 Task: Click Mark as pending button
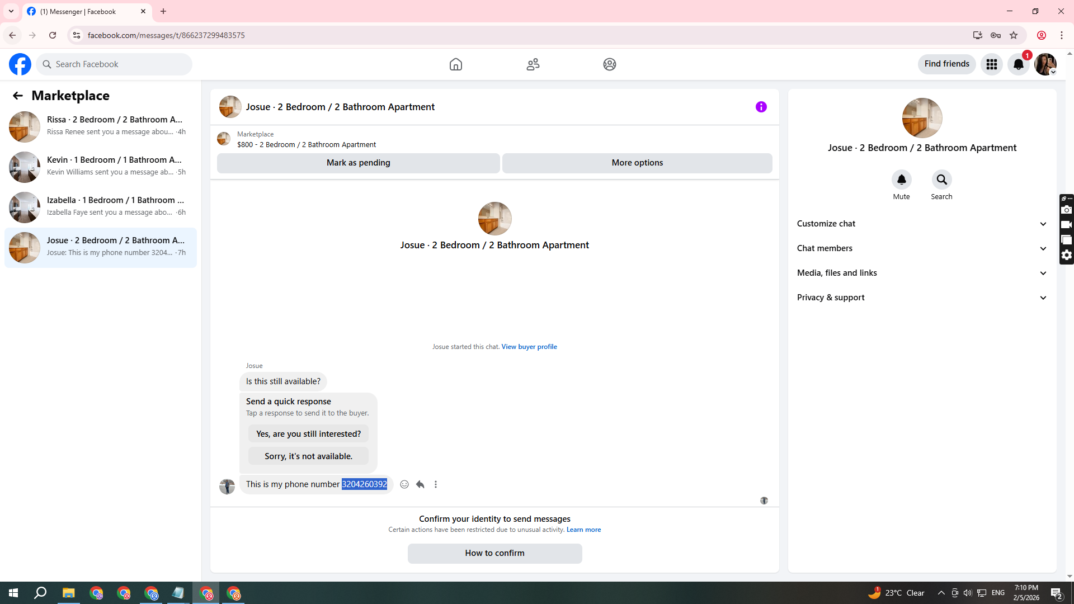(358, 163)
